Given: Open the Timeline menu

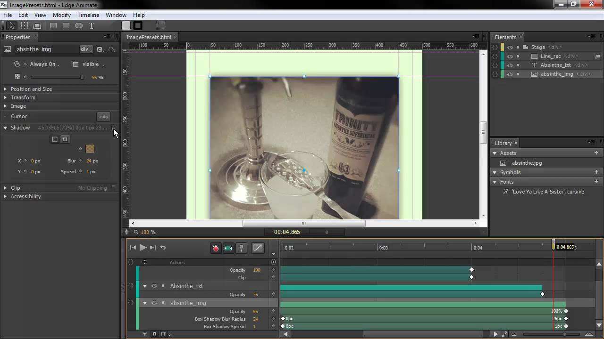Looking at the screenshot, I should point(88,15).
